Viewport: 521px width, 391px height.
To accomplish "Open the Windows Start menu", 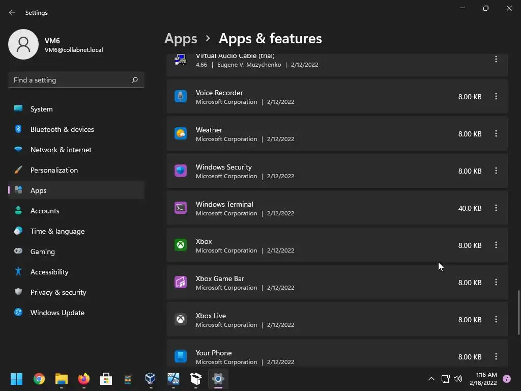I will (16, 379).
